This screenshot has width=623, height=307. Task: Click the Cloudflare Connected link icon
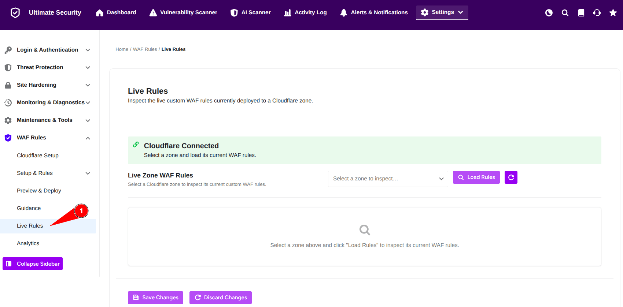tap(136, 145)
